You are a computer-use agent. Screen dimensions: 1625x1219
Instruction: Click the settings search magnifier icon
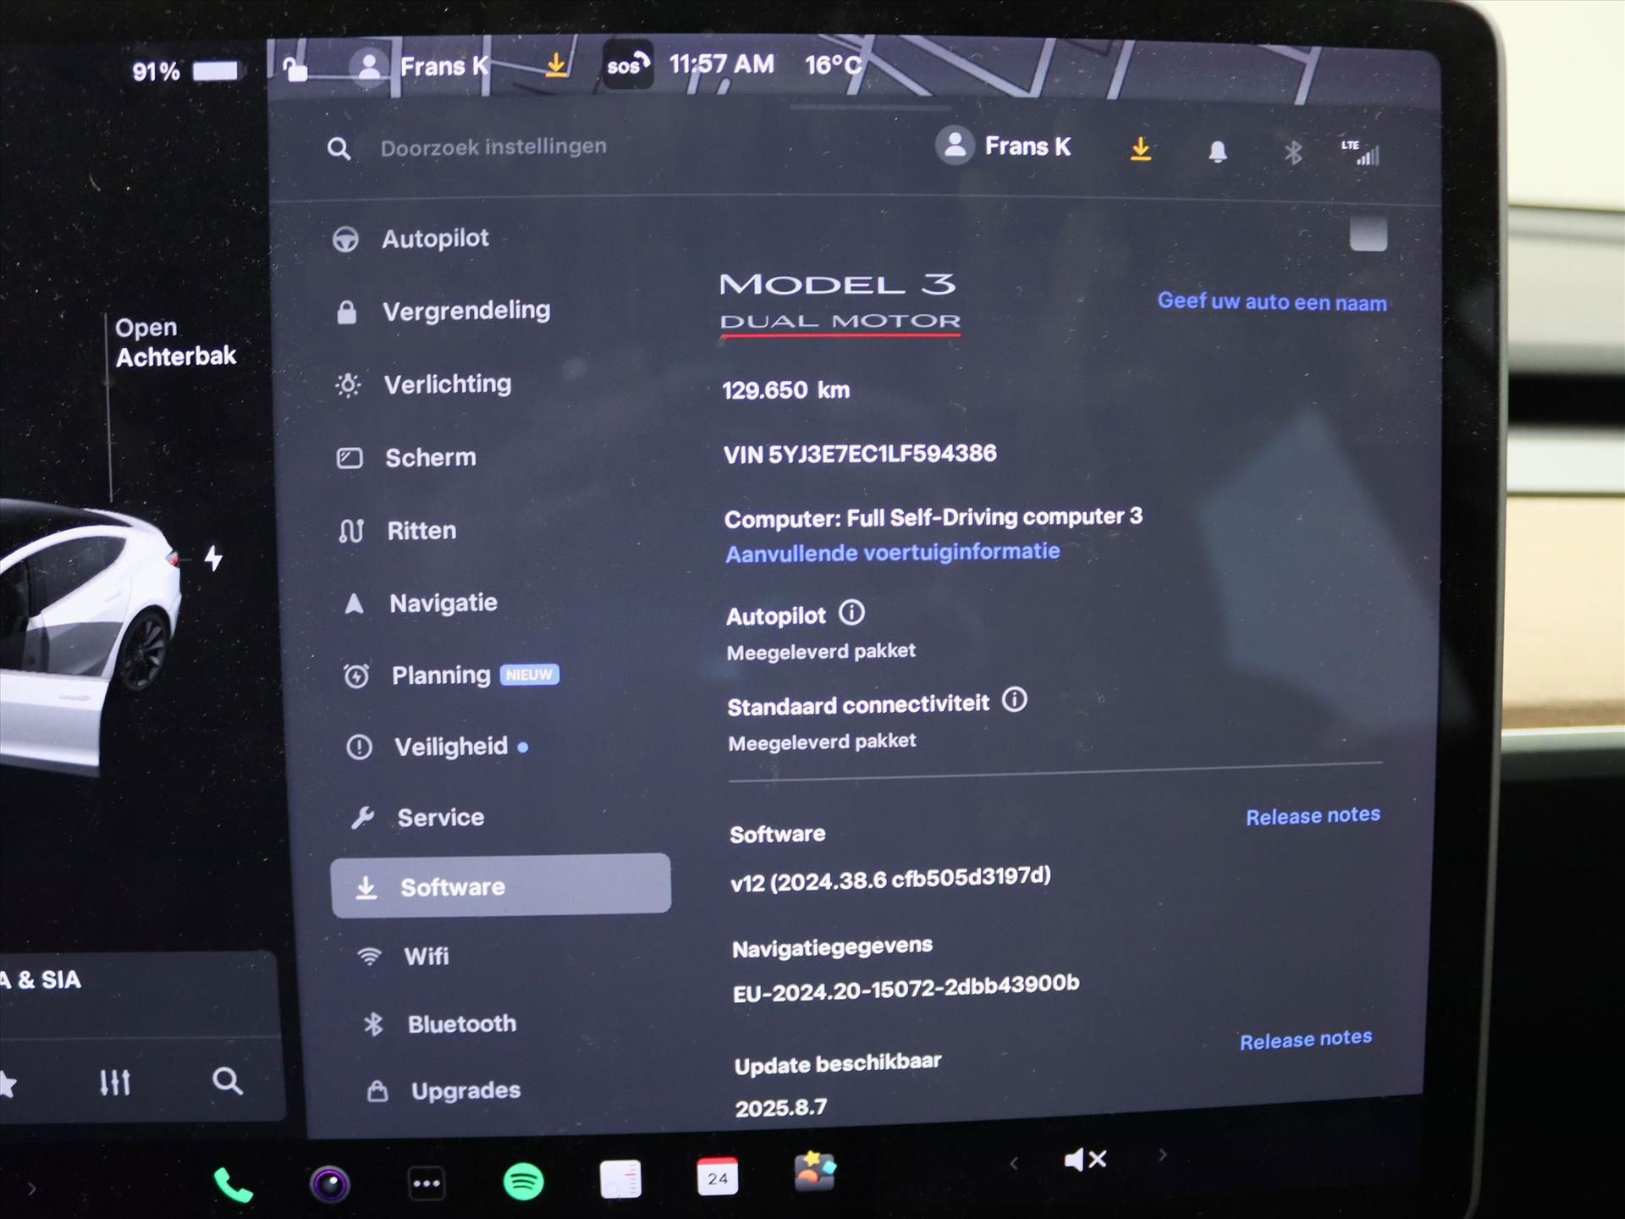(x=339, y=149)
